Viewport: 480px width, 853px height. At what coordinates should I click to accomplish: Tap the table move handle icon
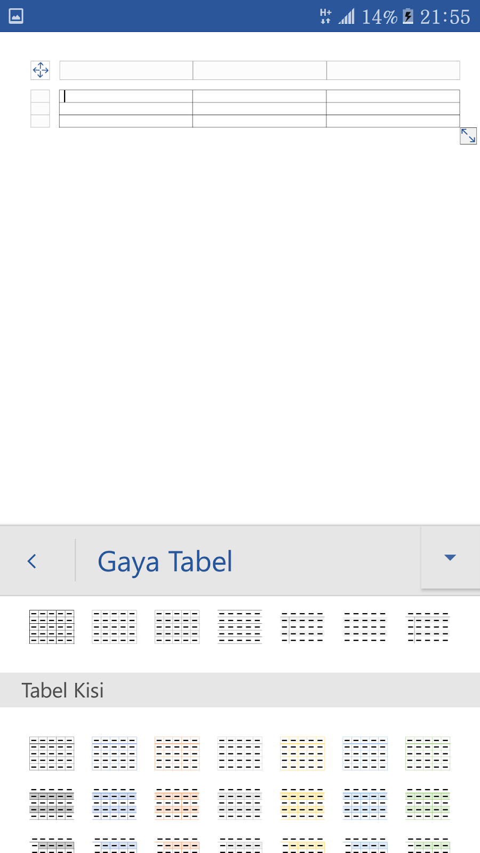pyautogui.click(x=41, y=70)
